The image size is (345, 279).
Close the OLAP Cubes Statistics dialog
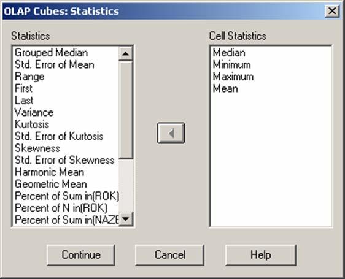pyautogui.click(x=331, y=11)
